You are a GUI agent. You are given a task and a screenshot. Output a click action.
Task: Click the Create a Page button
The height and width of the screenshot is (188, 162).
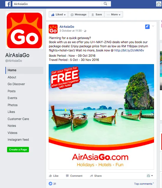18,150
